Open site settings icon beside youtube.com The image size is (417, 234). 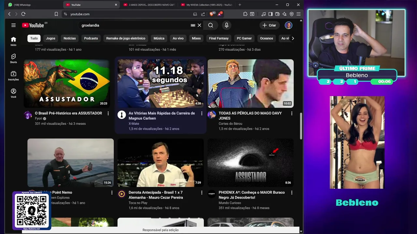click(65, 14)
